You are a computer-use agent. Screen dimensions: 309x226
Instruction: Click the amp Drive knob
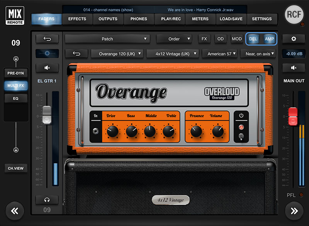112,132
